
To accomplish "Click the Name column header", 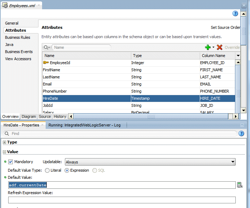I will pos(87,56).
